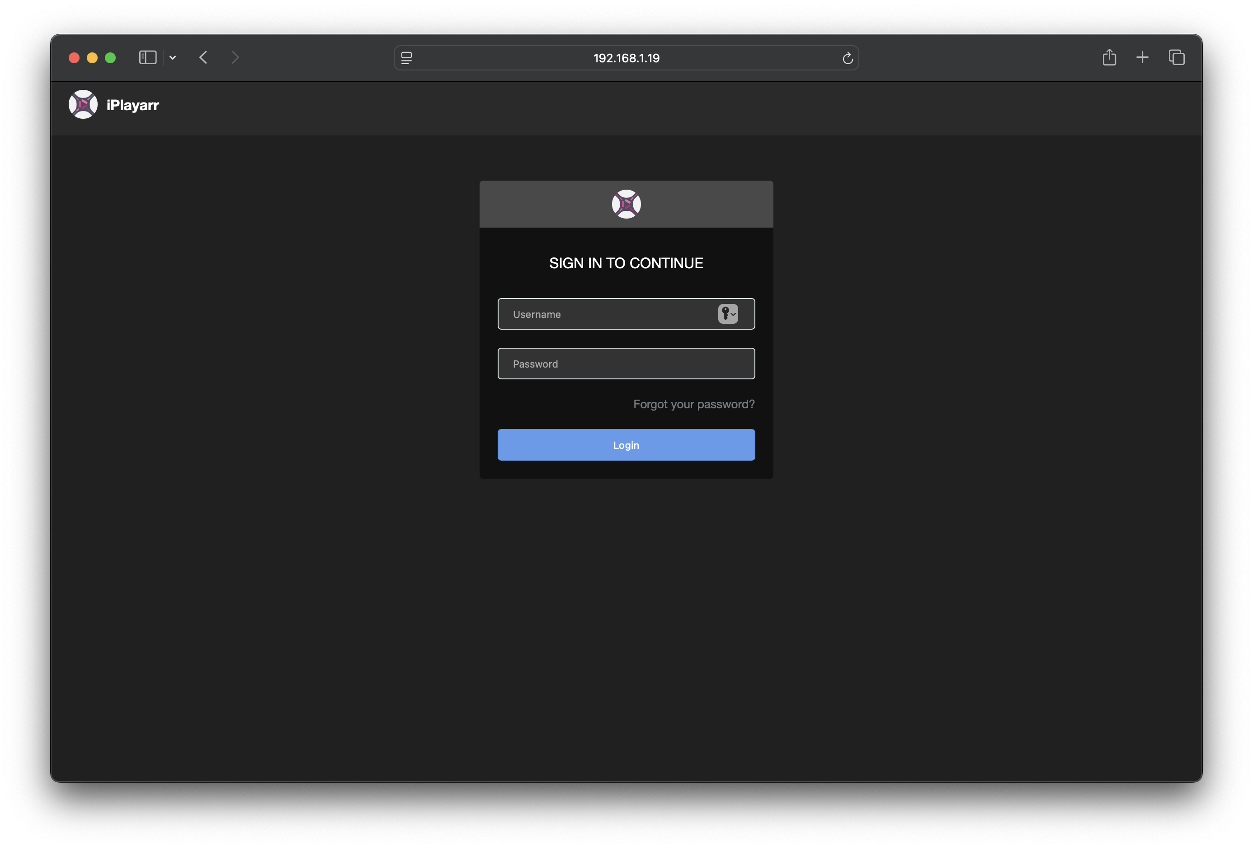Expand the tab group dropdown arrow
The height and width of the screenshot is (849, 1253).
click(x=173, y=58)
